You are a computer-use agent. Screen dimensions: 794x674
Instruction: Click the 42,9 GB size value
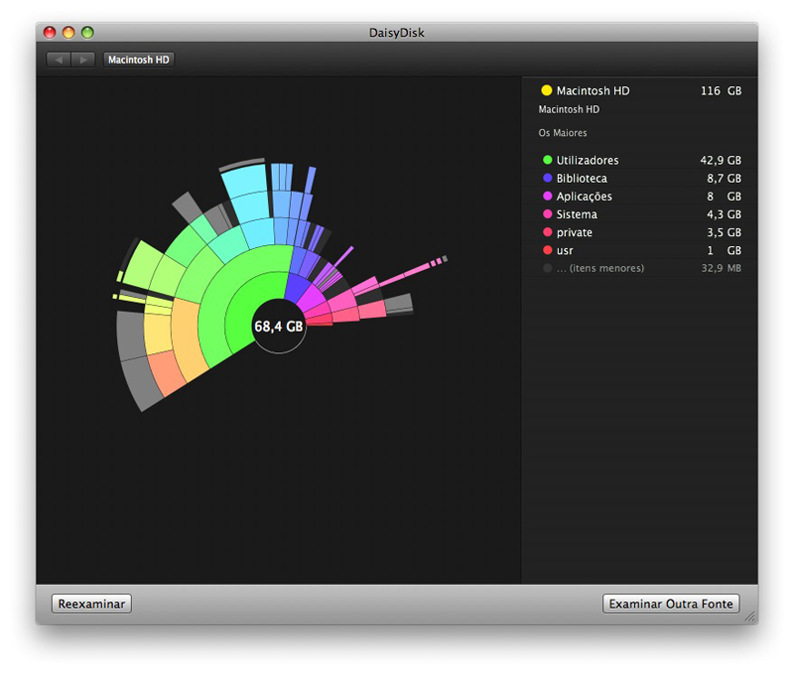point(721,161)
